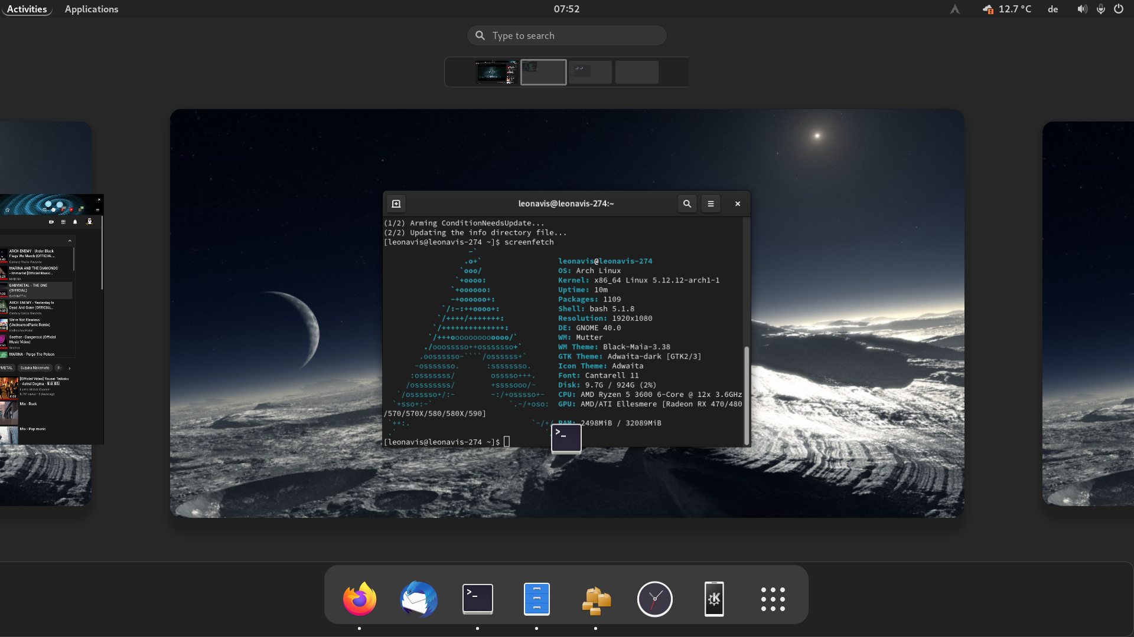
Task: Open terminal search magnifier button
Action: click(x=687, y=203)
